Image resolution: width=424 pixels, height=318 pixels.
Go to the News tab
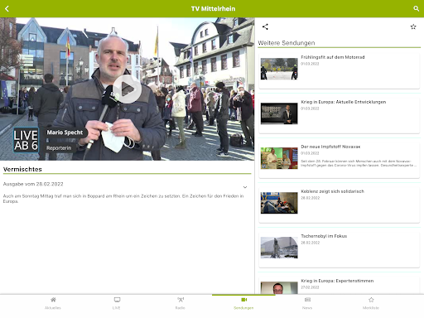point(307,303)
